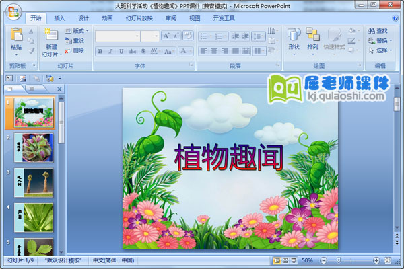Click the Format Painter brush icon
This screenshot has height=269, width=404.
tap(31, 50)
